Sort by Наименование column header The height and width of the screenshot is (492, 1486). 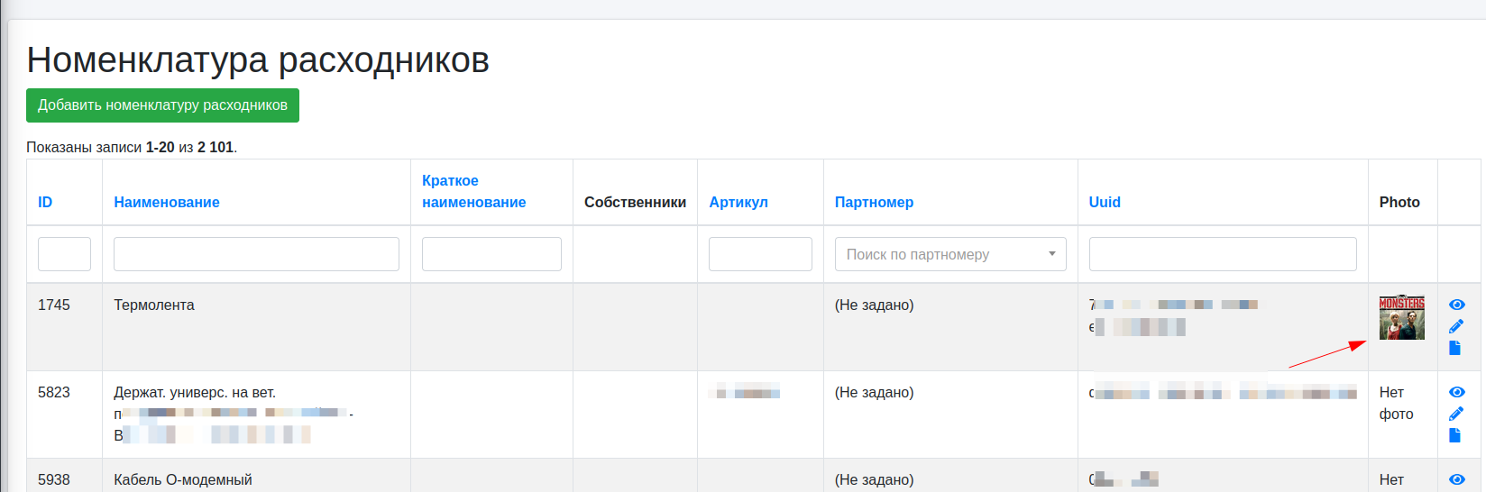pos(167,203)
